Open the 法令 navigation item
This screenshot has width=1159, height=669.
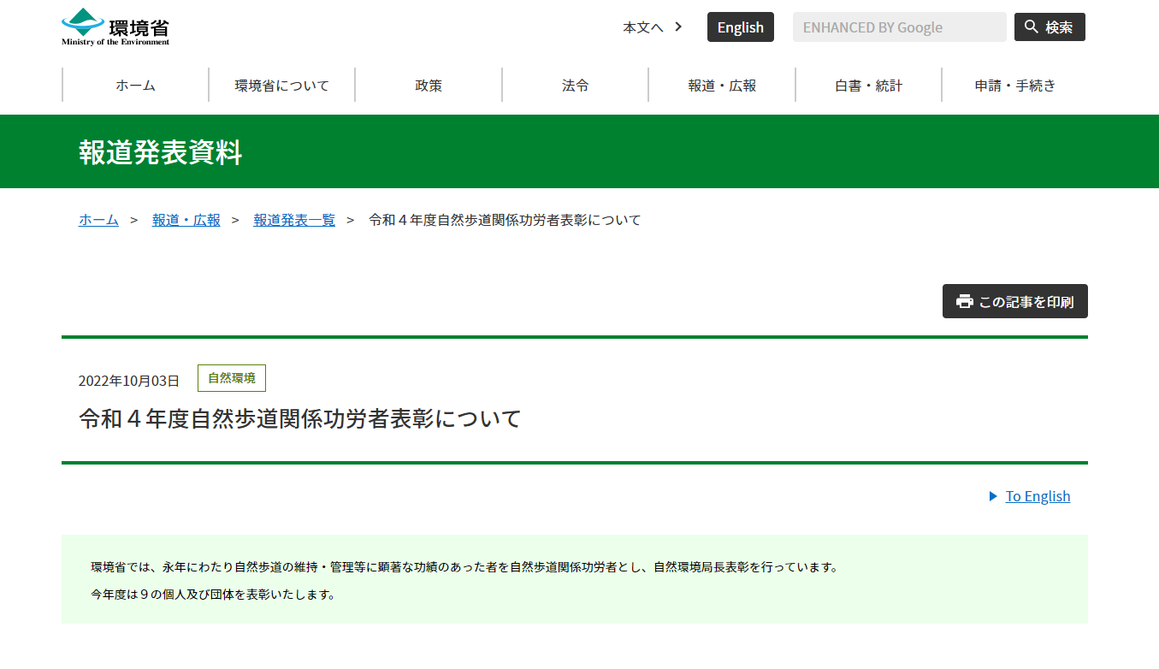tap(576, 86)
